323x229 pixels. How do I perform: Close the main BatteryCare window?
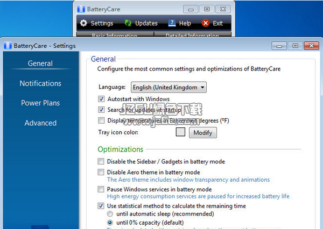coord(223,9)
